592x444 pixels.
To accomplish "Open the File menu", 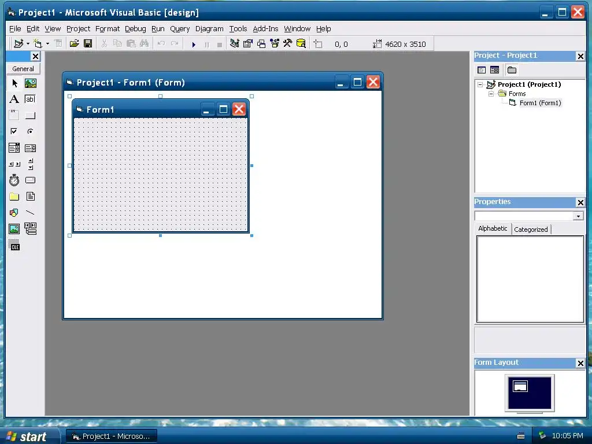I will [x=15, y=29].
